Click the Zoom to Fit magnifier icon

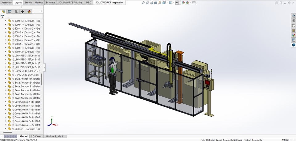tap(143, 3)
